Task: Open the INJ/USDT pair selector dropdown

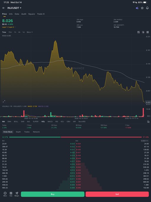Action: (14, 8)
